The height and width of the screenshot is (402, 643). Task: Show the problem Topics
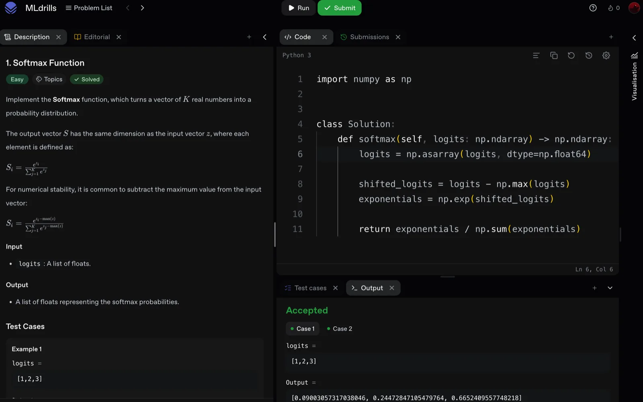point(49,79)
